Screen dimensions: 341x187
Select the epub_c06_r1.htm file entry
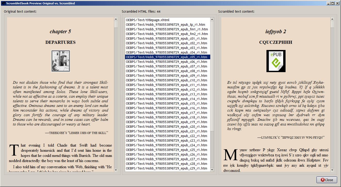pos(168,62)
